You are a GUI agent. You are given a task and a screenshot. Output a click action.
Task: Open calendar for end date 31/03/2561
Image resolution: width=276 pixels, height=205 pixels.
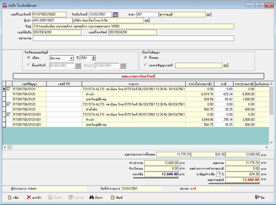coord(123,66)
